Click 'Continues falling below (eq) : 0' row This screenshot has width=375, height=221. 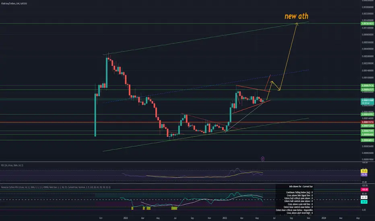pos(299,192)
